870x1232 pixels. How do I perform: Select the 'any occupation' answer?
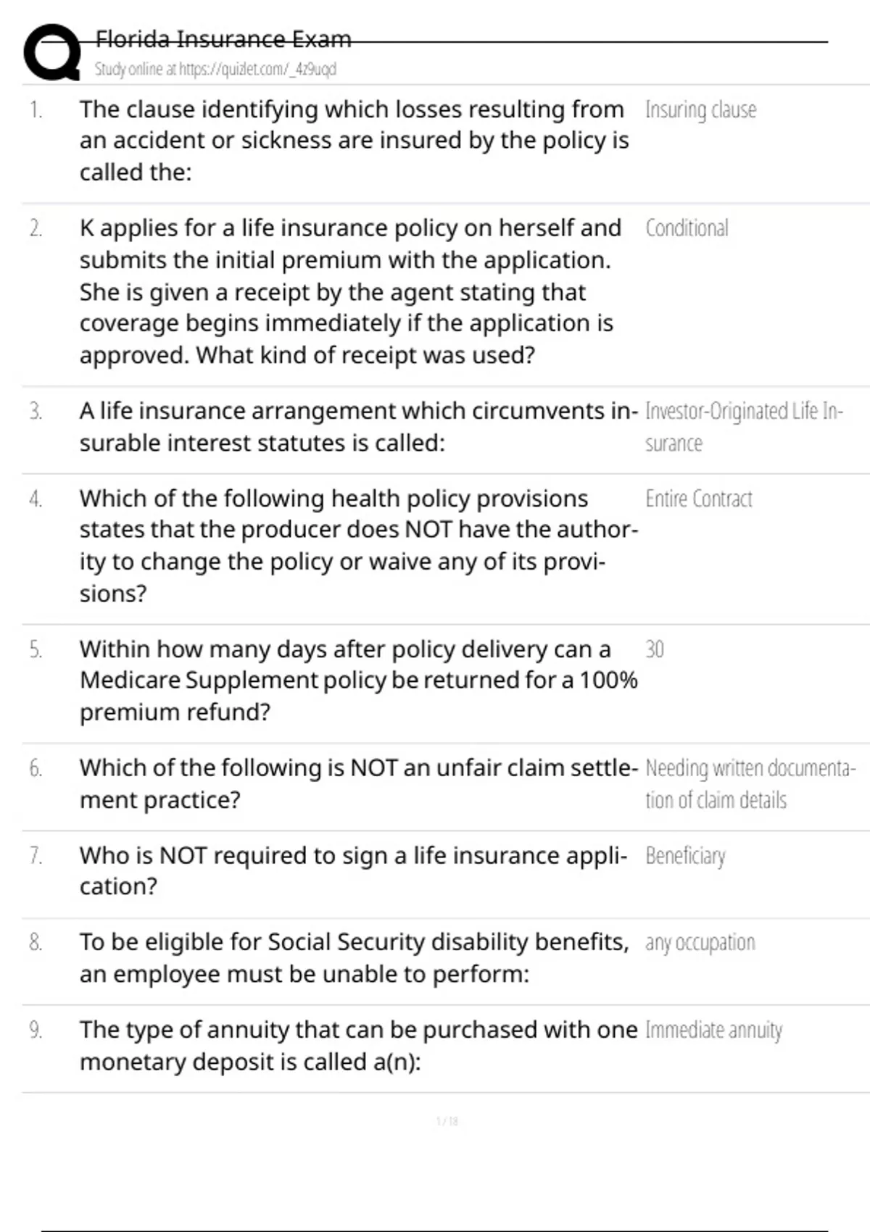700,942
